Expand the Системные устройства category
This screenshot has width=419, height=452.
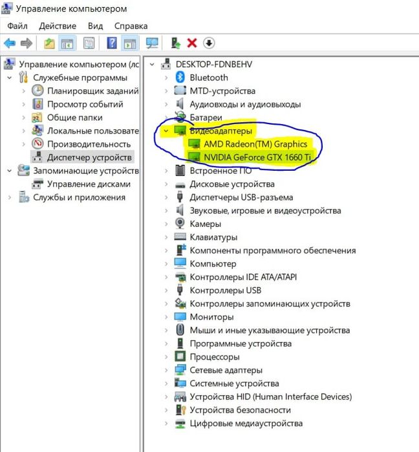(x=166, y=383)
